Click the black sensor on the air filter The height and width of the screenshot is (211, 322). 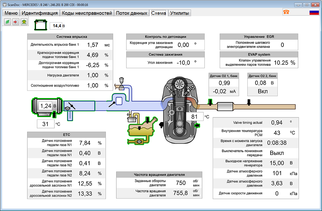click(x=54, y=115)
